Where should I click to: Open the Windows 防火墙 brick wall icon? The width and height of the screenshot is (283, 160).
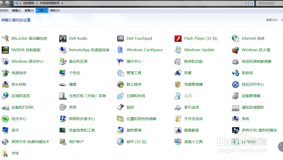(x=235, y=50)
